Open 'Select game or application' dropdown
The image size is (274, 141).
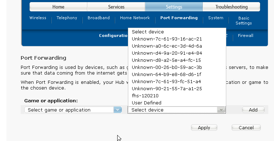click(73, 110)
